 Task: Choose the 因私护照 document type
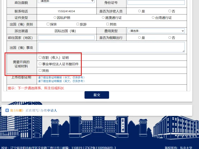pos(55,18)
